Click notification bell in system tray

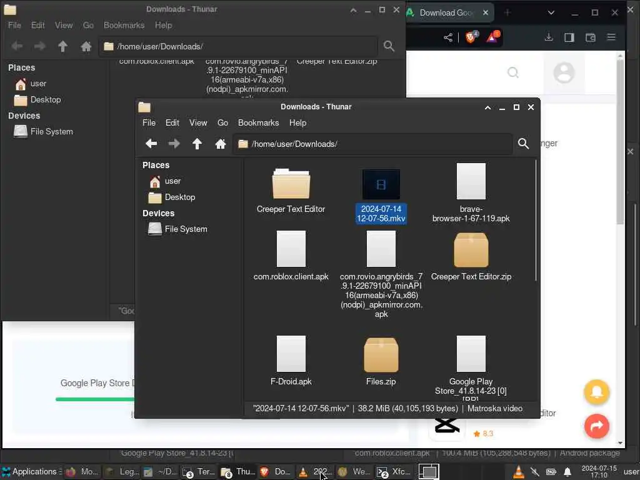coord(567,472)
